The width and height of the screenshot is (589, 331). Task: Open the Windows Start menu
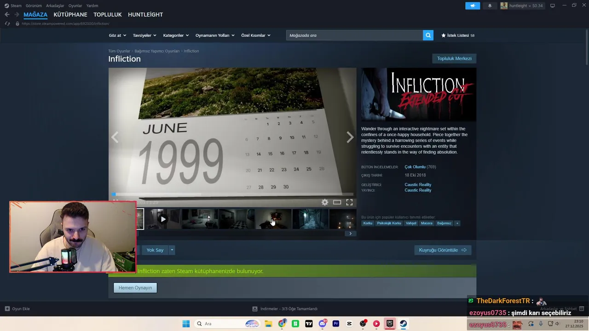(186, 324)
